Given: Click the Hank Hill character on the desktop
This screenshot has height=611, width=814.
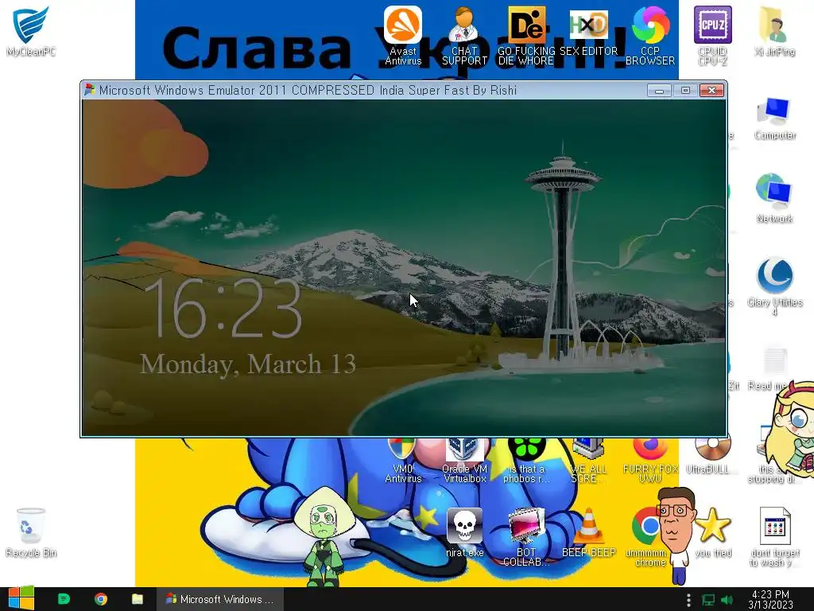Looking at the screenshot, I should (x=676, y=535).
